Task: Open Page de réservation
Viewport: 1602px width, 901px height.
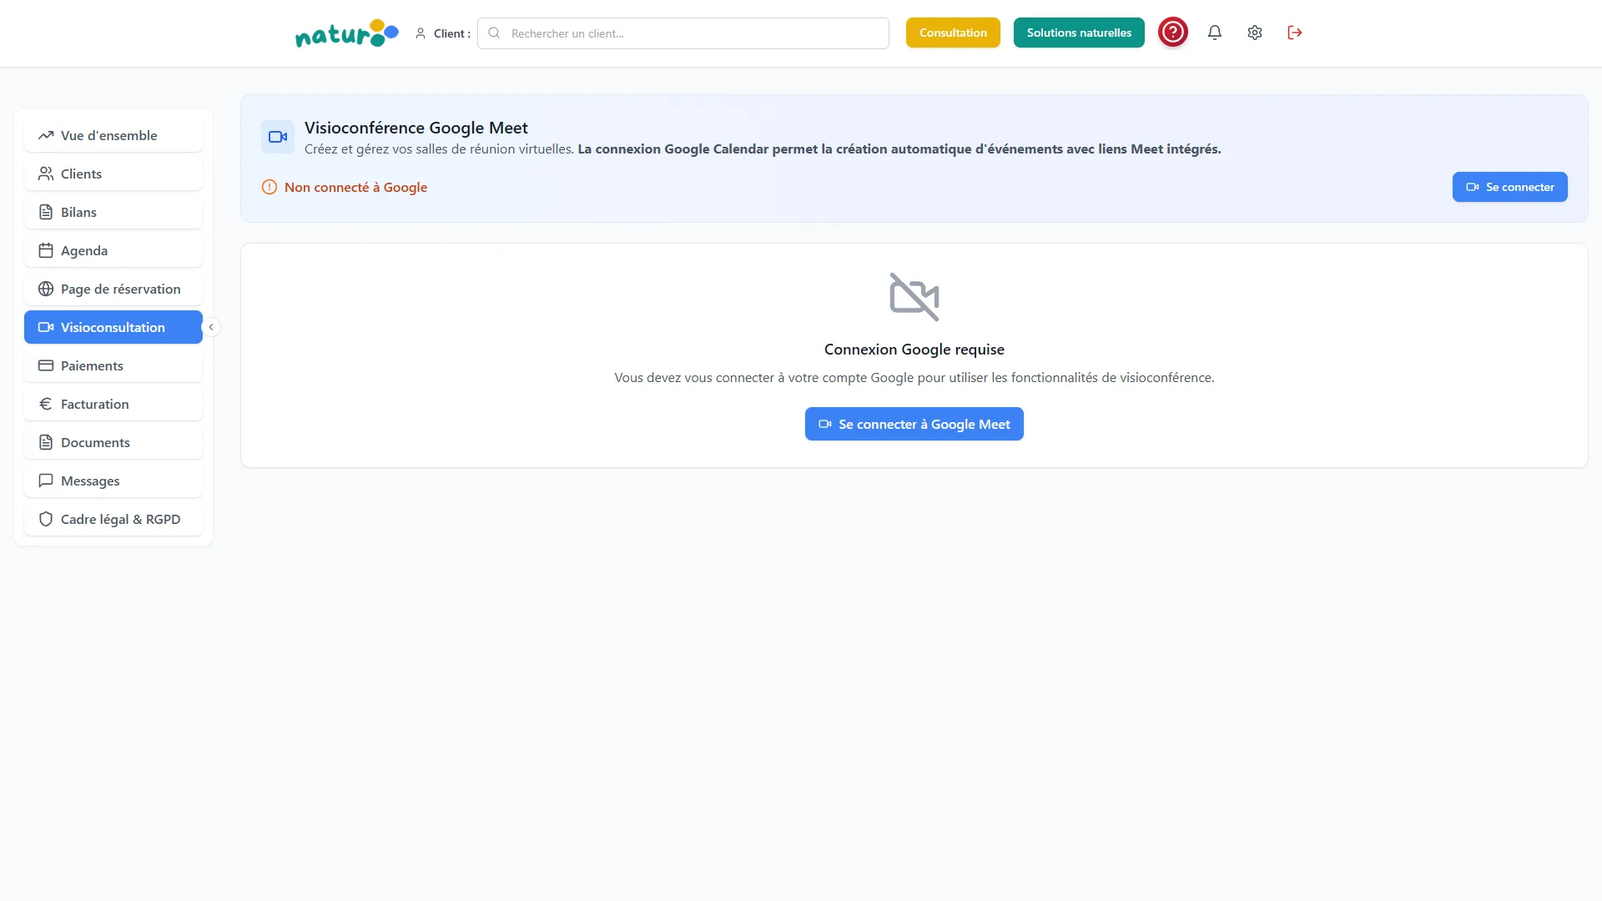Action: (x=113, y=289)
